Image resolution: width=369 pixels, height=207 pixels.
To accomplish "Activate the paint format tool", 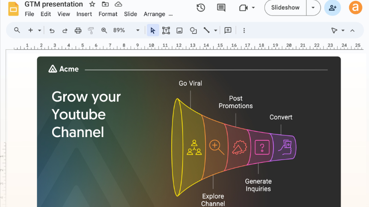I will (x=91, y=30).
